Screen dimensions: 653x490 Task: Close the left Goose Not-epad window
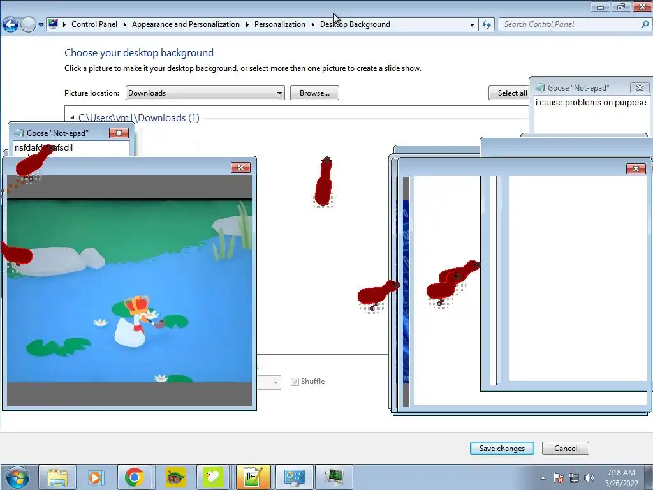point(119,133)
